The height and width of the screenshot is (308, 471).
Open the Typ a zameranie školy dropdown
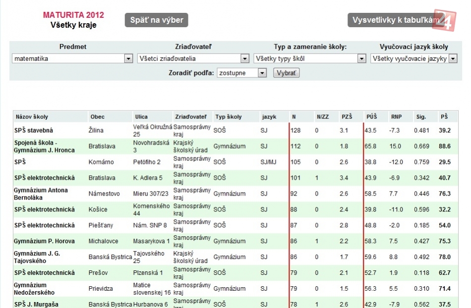310,58
